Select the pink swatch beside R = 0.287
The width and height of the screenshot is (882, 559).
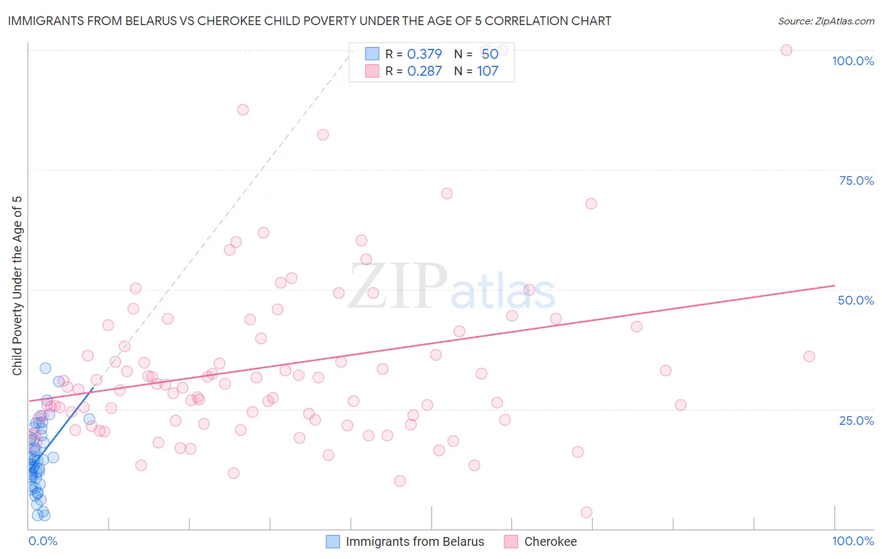[372, 71]
